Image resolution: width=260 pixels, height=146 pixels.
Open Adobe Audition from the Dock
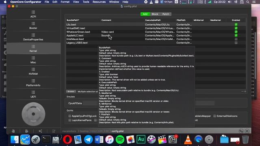[x=141, y=140]
